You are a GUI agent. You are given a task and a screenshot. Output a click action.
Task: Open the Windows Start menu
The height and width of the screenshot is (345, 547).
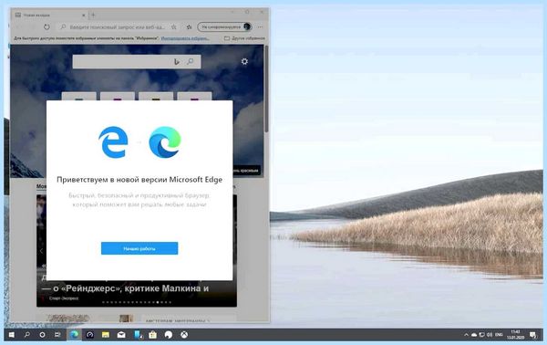coord(12,335)
